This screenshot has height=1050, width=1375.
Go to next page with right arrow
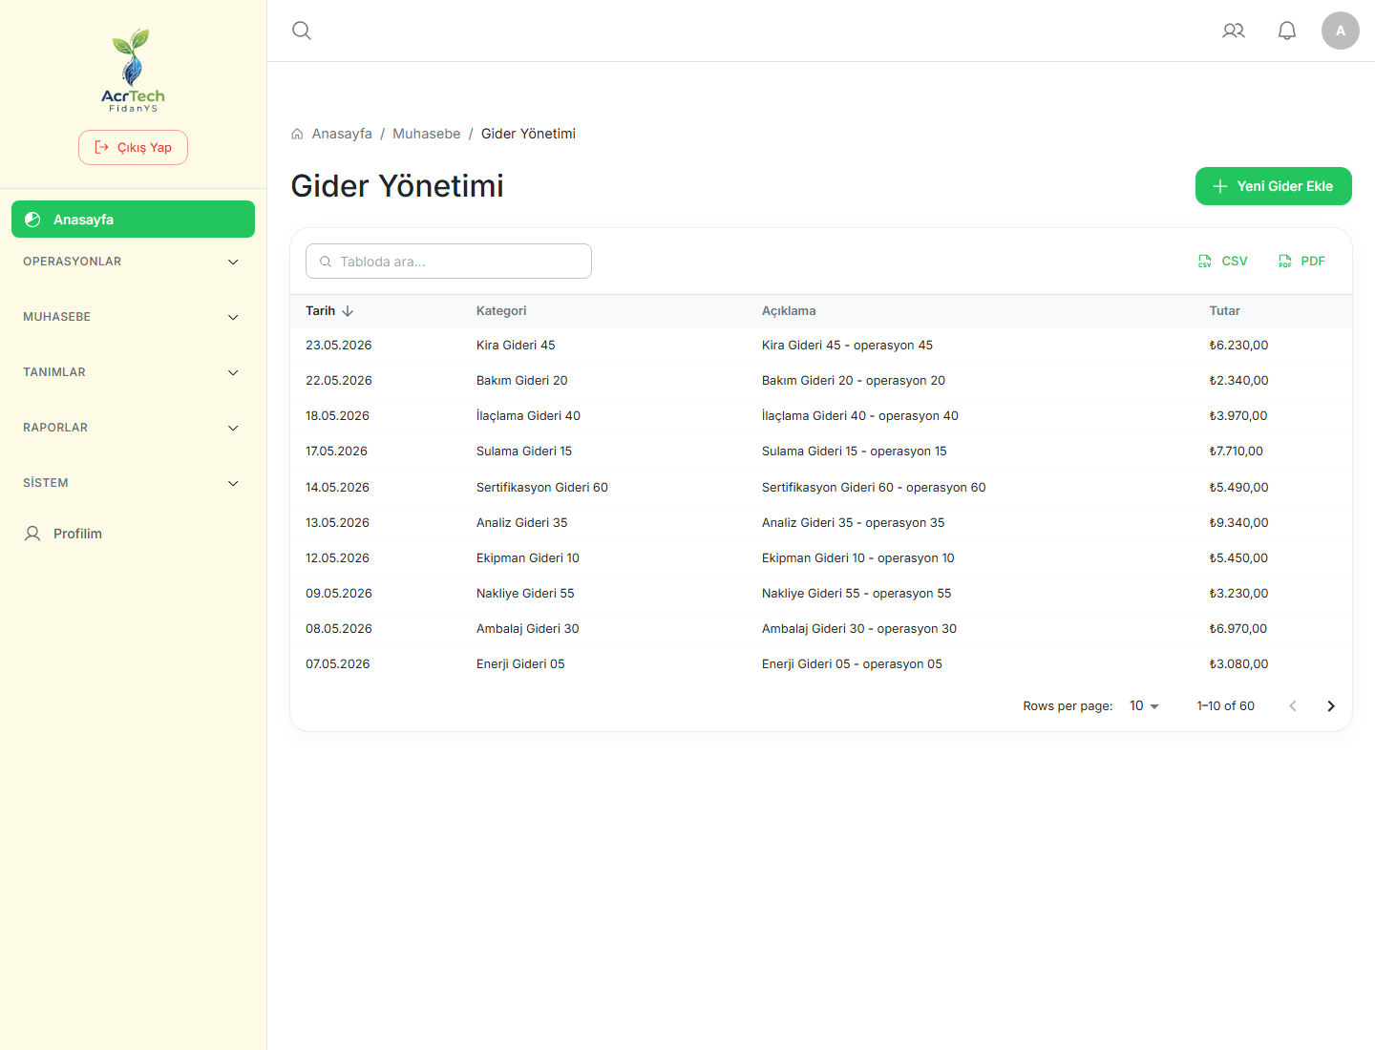pos(1331,706)
